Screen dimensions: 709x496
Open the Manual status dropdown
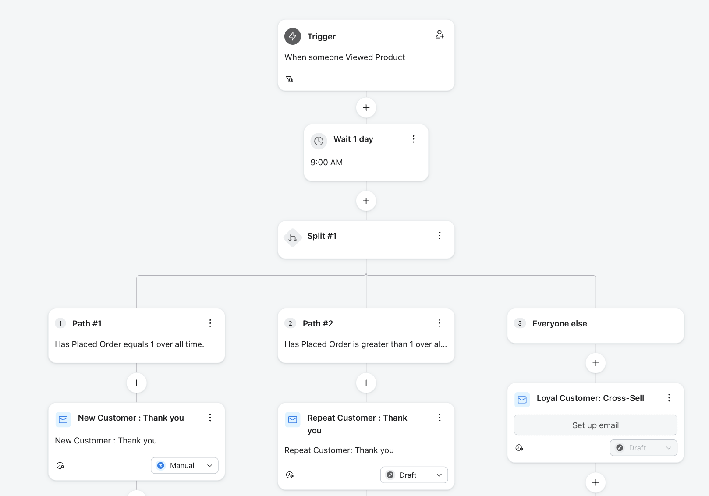click(x=184, y=465)
